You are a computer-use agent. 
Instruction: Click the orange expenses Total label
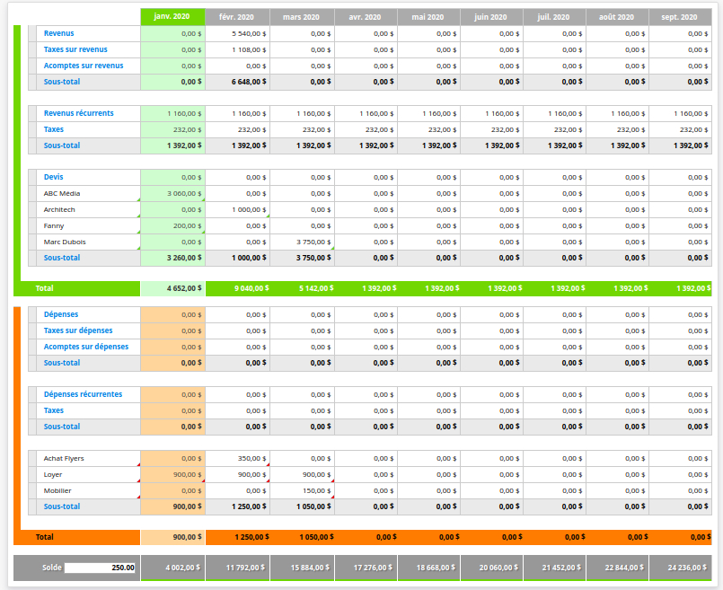44,537
